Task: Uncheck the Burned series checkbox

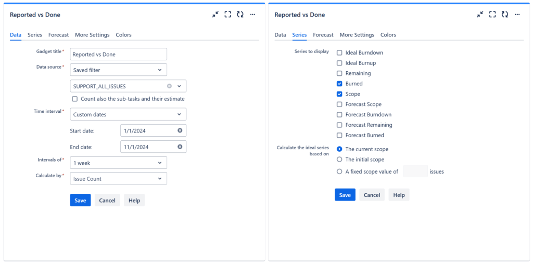Action: pyautogui.click(x=339, y=84)
